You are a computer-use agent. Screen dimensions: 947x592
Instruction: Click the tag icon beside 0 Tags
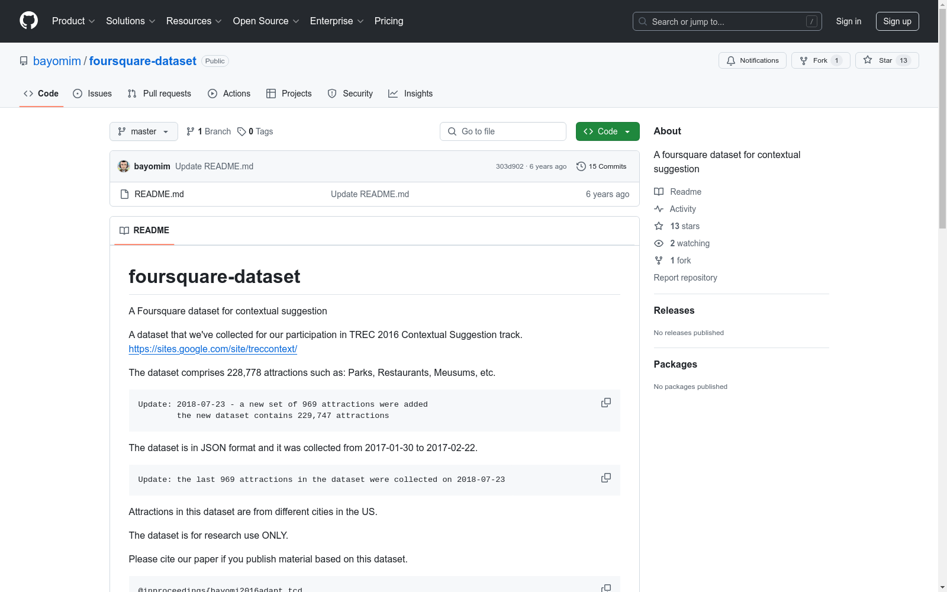click(x=241, y=131)
